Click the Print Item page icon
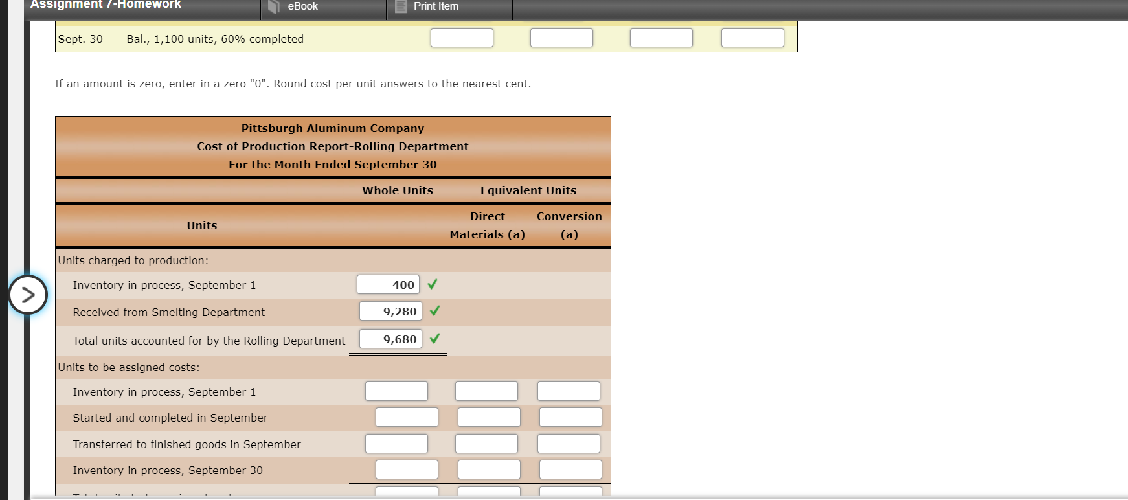 point(401,6)
